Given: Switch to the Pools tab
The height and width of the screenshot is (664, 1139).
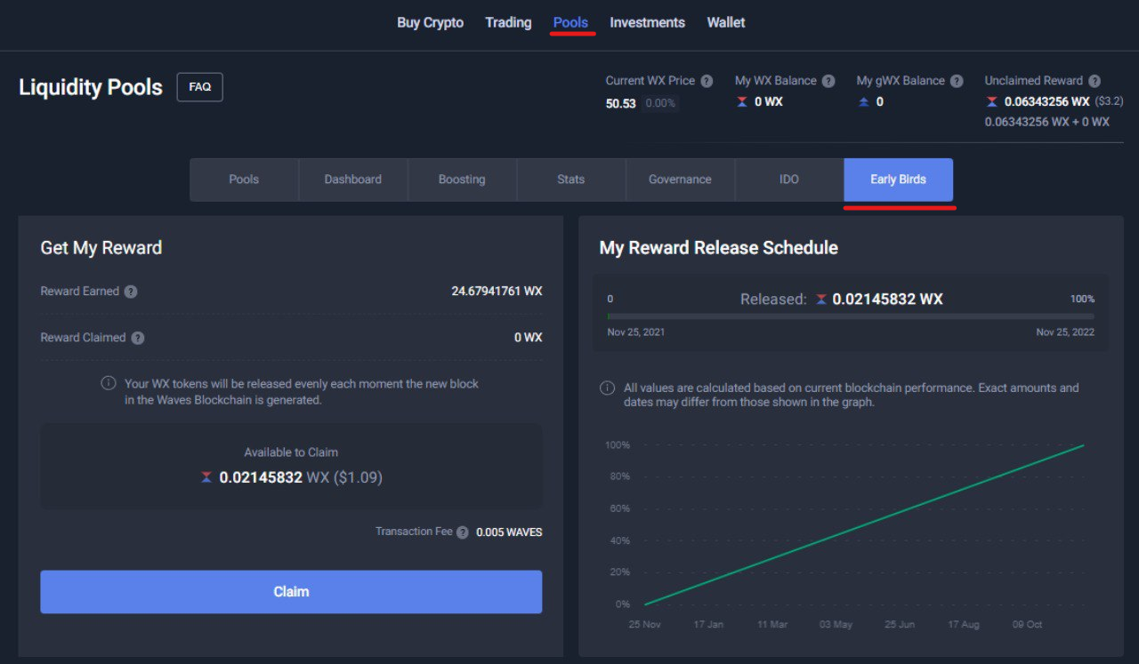Looking at the screenshot, I should [x=244, y=180].
